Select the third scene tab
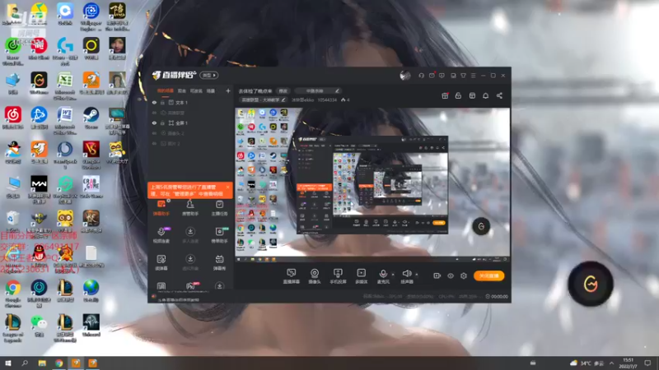659x370 pixels. [x=196, y=90]
